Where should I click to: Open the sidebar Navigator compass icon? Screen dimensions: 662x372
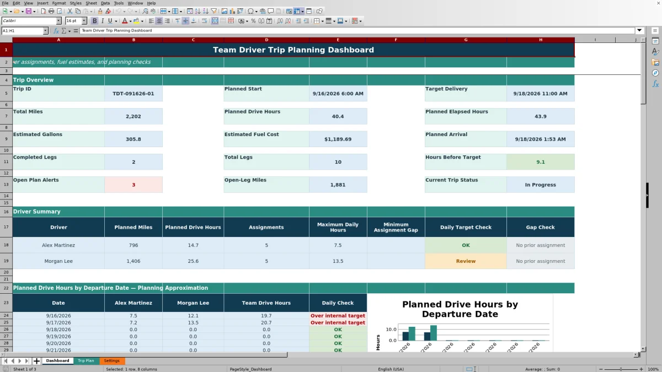[655, 73]
